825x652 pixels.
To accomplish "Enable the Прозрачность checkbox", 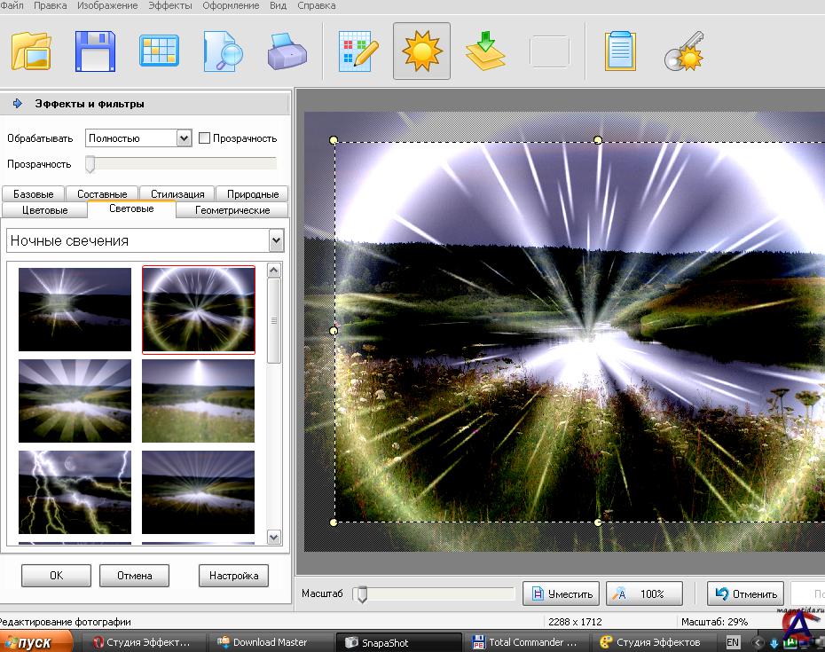I will click(205, 137).
